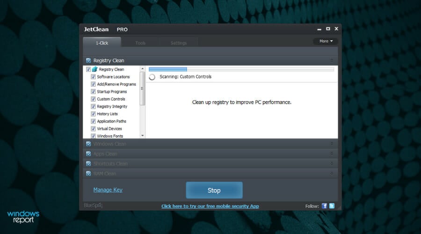Select the History Lists tree label

click(x=107, y=114)
